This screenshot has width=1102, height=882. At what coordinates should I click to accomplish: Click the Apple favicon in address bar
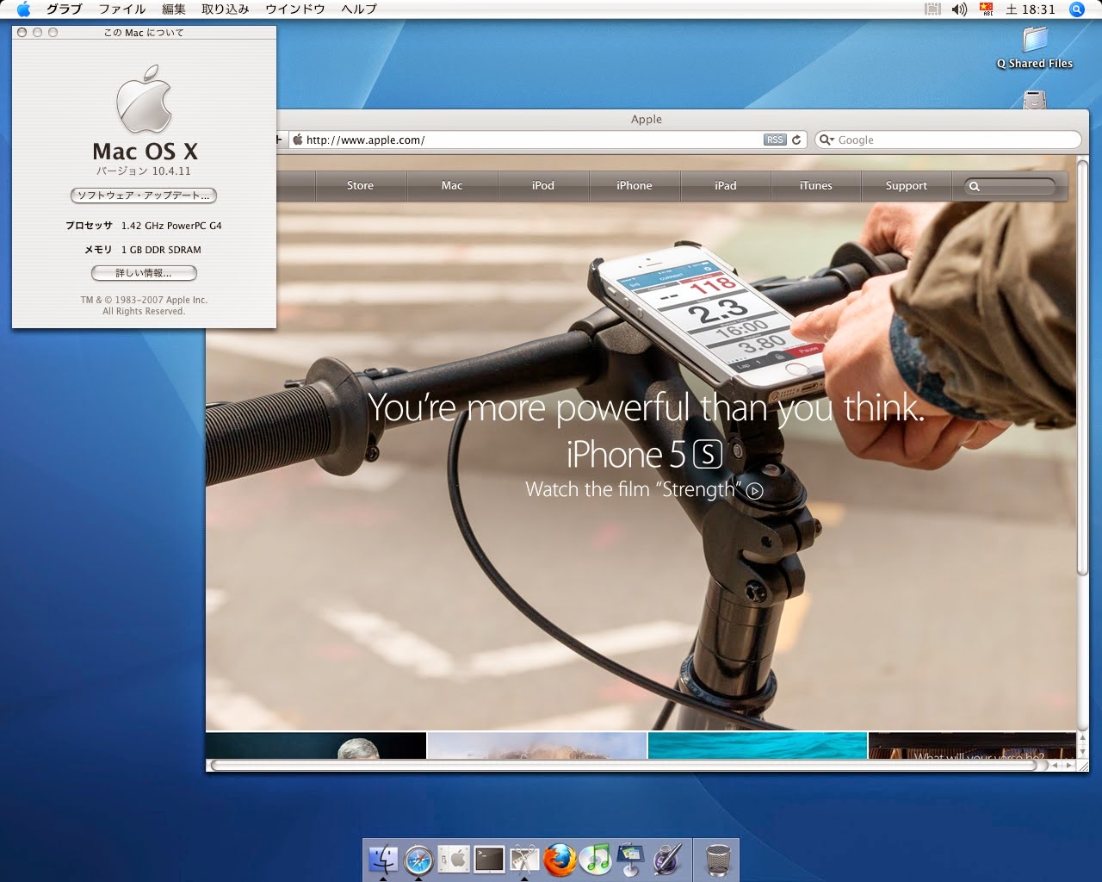298,140
